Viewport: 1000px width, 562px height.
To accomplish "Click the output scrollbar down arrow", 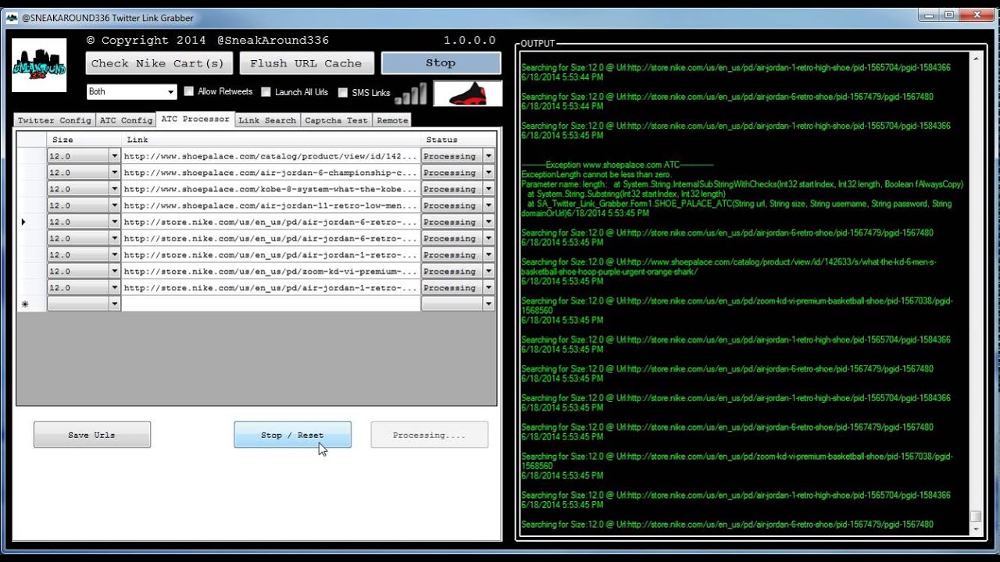I will [975, 529].
